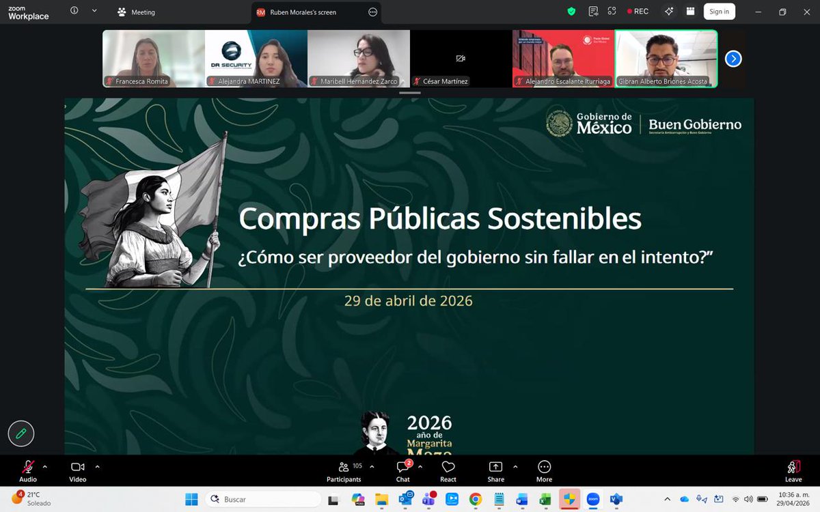Open the React heart menu
This screenshot has width=820, height=512.
click(448, 470)
